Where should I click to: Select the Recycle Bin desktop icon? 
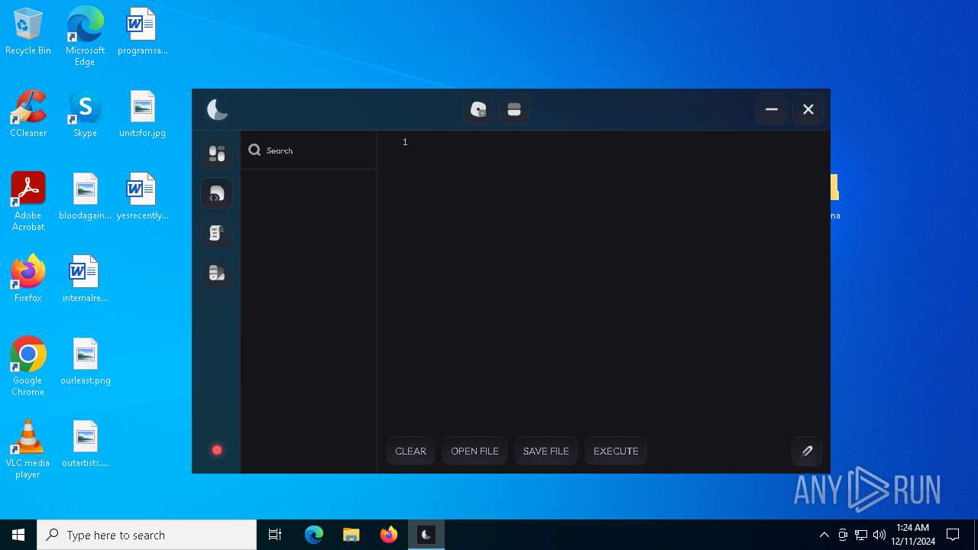28,31
